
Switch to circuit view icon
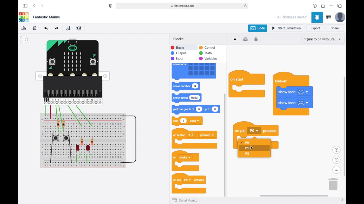[317, 17]
